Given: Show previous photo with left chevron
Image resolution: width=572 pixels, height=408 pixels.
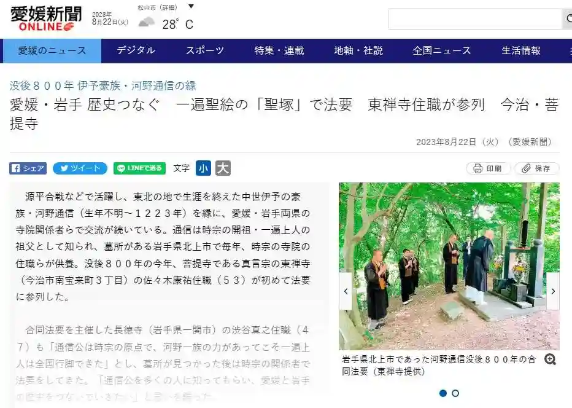Looking at the screenshot, I should 346,291.
